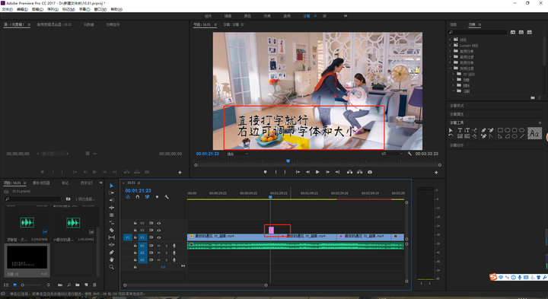Select the Line tool in title tools
The height and width of the screenshot is (299, 548).
click(522, 136)
